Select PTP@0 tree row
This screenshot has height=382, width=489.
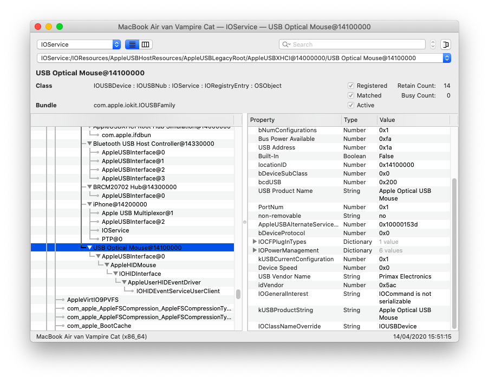[x=133, y=239]
